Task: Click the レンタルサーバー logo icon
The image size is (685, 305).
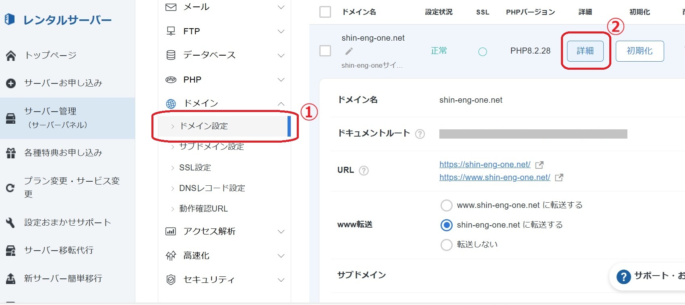Action: pos(10,19)
